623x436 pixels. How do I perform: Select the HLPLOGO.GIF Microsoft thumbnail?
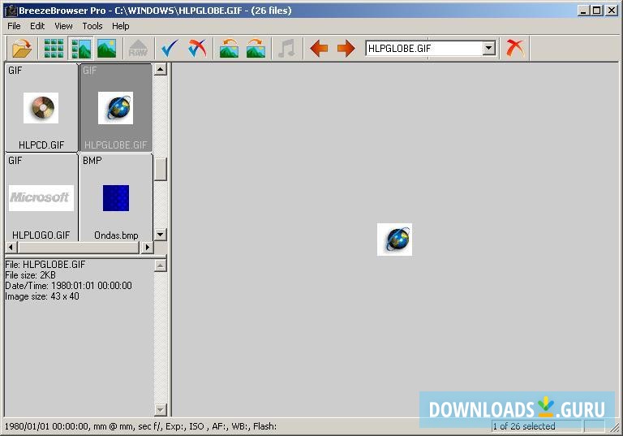[41, 198]
